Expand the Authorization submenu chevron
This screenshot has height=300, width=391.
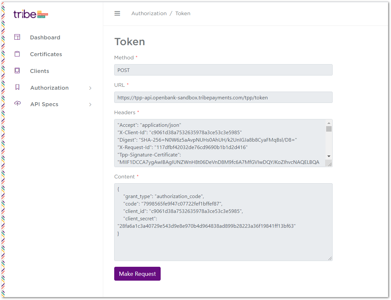coord(90,87)
